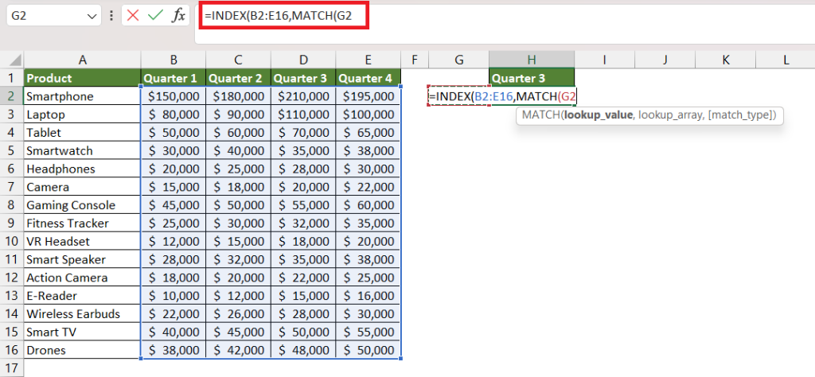Cancel the formula entry with the red X
The width and height of the screenshot is (815, 377).
(133, 16)
